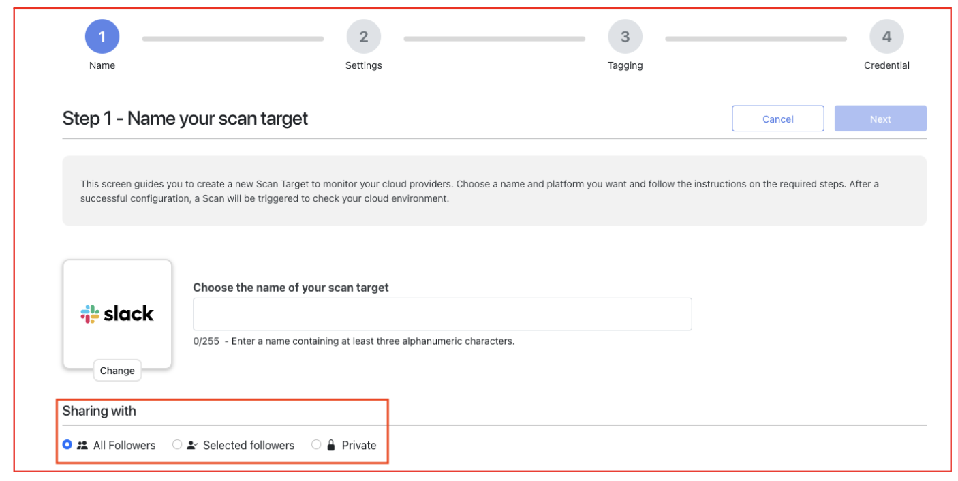Click the 'Settings' step label
This screenshot has width=958, height=481.
pyautogui.click(x=364, y=65)
